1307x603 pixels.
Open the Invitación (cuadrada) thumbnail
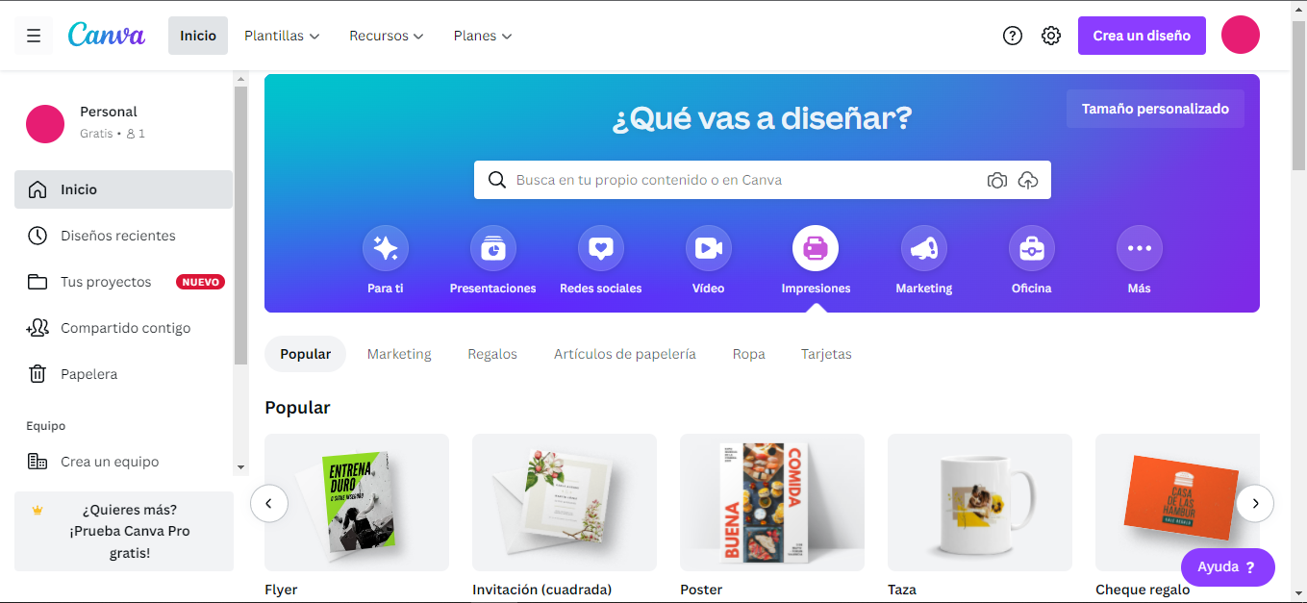[565, 503]
